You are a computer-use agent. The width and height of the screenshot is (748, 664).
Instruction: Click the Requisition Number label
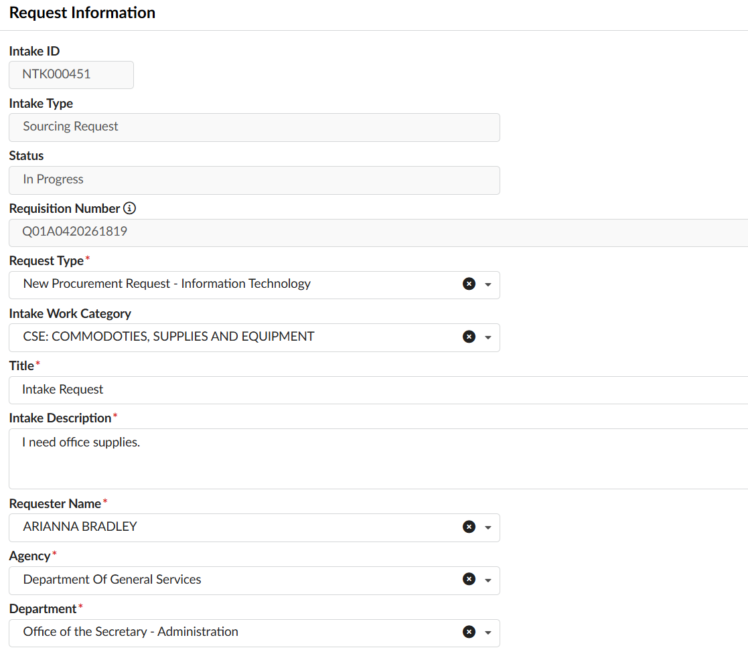click(x=64, y=208)
